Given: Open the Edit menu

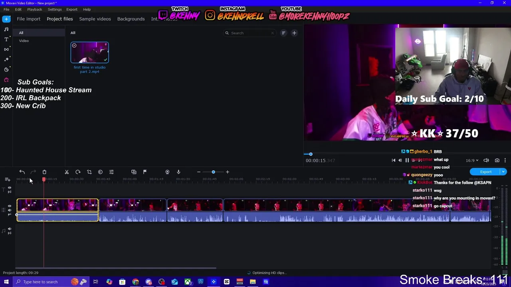Looking at the screenshot, I should pos(18,9).
